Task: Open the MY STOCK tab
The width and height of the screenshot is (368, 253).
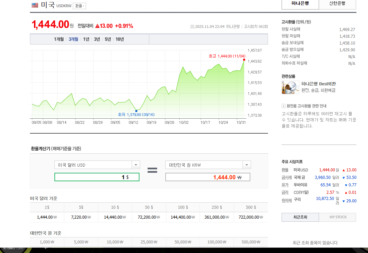Action: 337,217
